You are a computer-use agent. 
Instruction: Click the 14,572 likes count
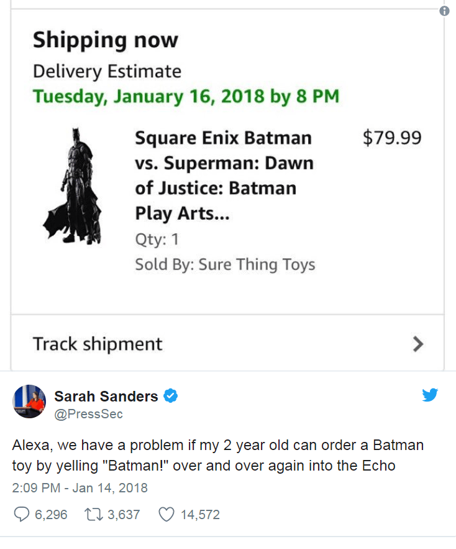pos(199,515)
